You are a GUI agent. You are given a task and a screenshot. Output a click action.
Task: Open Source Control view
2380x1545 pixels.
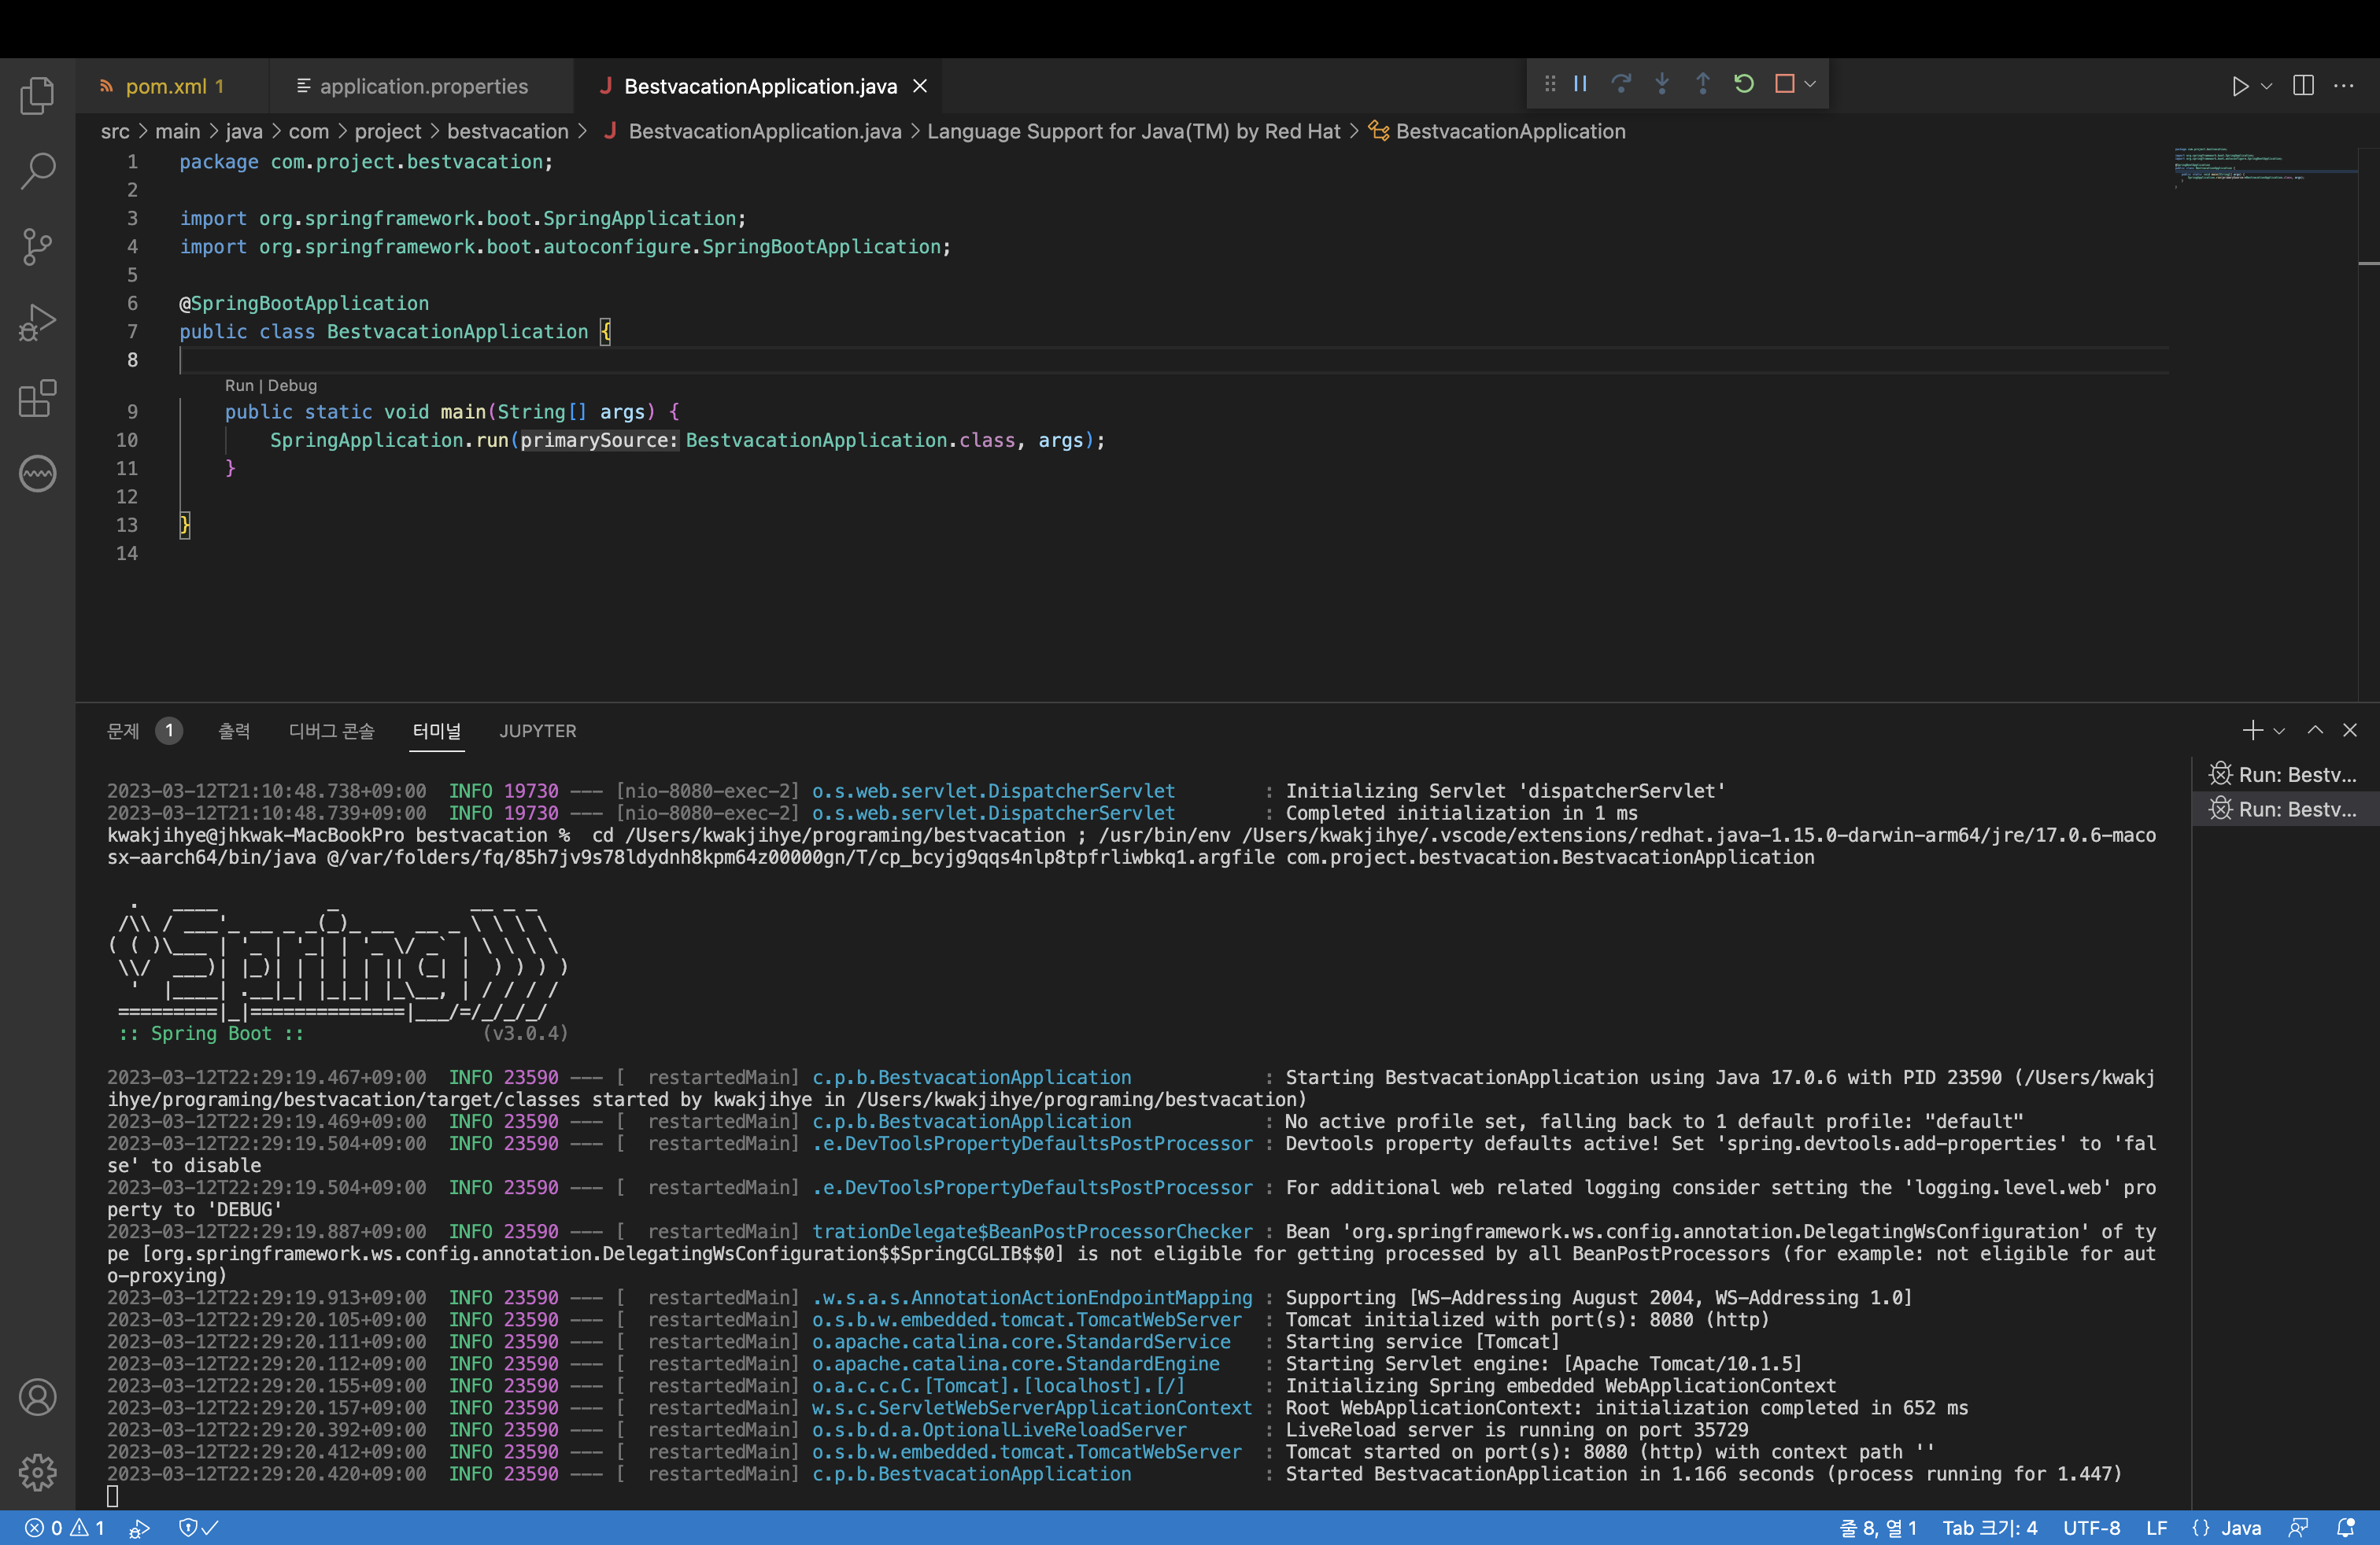(37, 247)
